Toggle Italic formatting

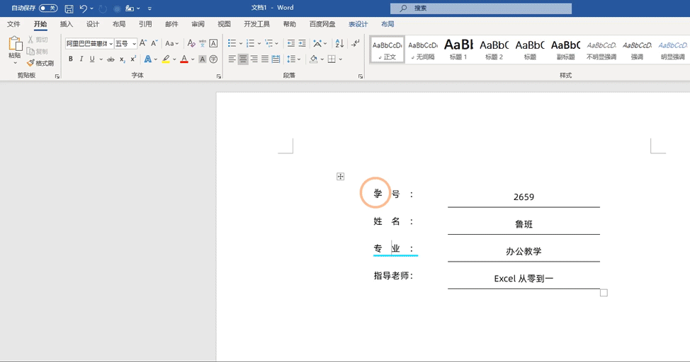81,59
